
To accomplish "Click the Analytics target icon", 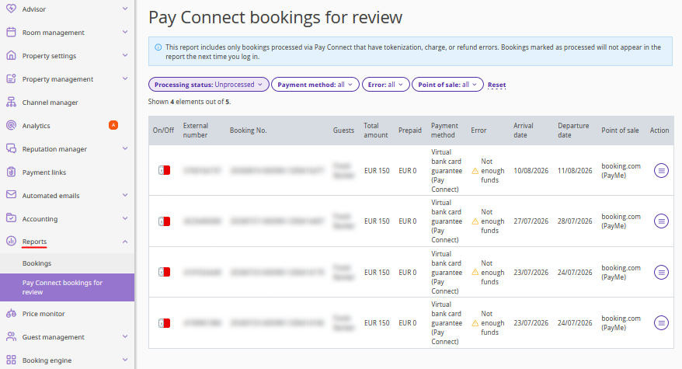I will click(12, 125).
